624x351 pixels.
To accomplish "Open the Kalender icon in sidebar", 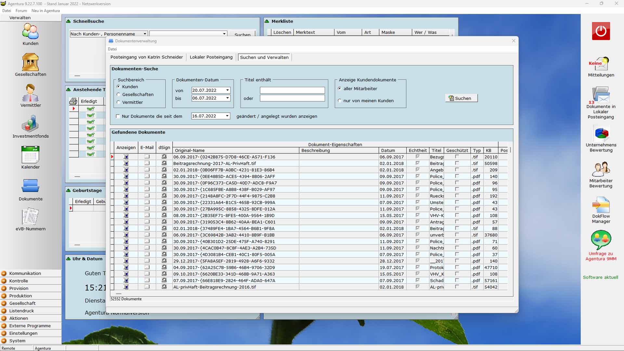I will [x=30, y=155].
